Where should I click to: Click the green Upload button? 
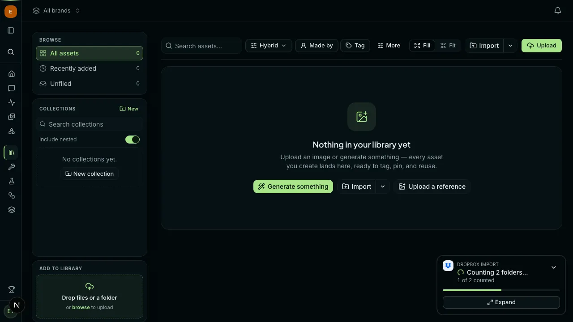pyautogui.click(x=542, y=46)
